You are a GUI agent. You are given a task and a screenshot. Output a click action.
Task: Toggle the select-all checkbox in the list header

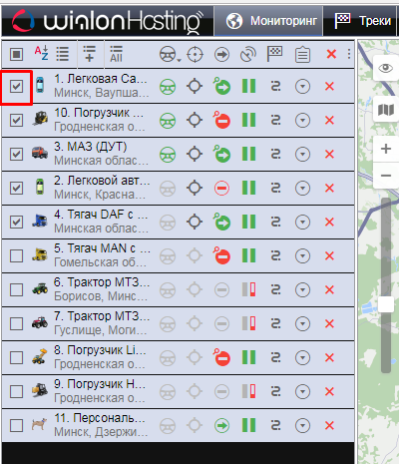pos(16,54)
